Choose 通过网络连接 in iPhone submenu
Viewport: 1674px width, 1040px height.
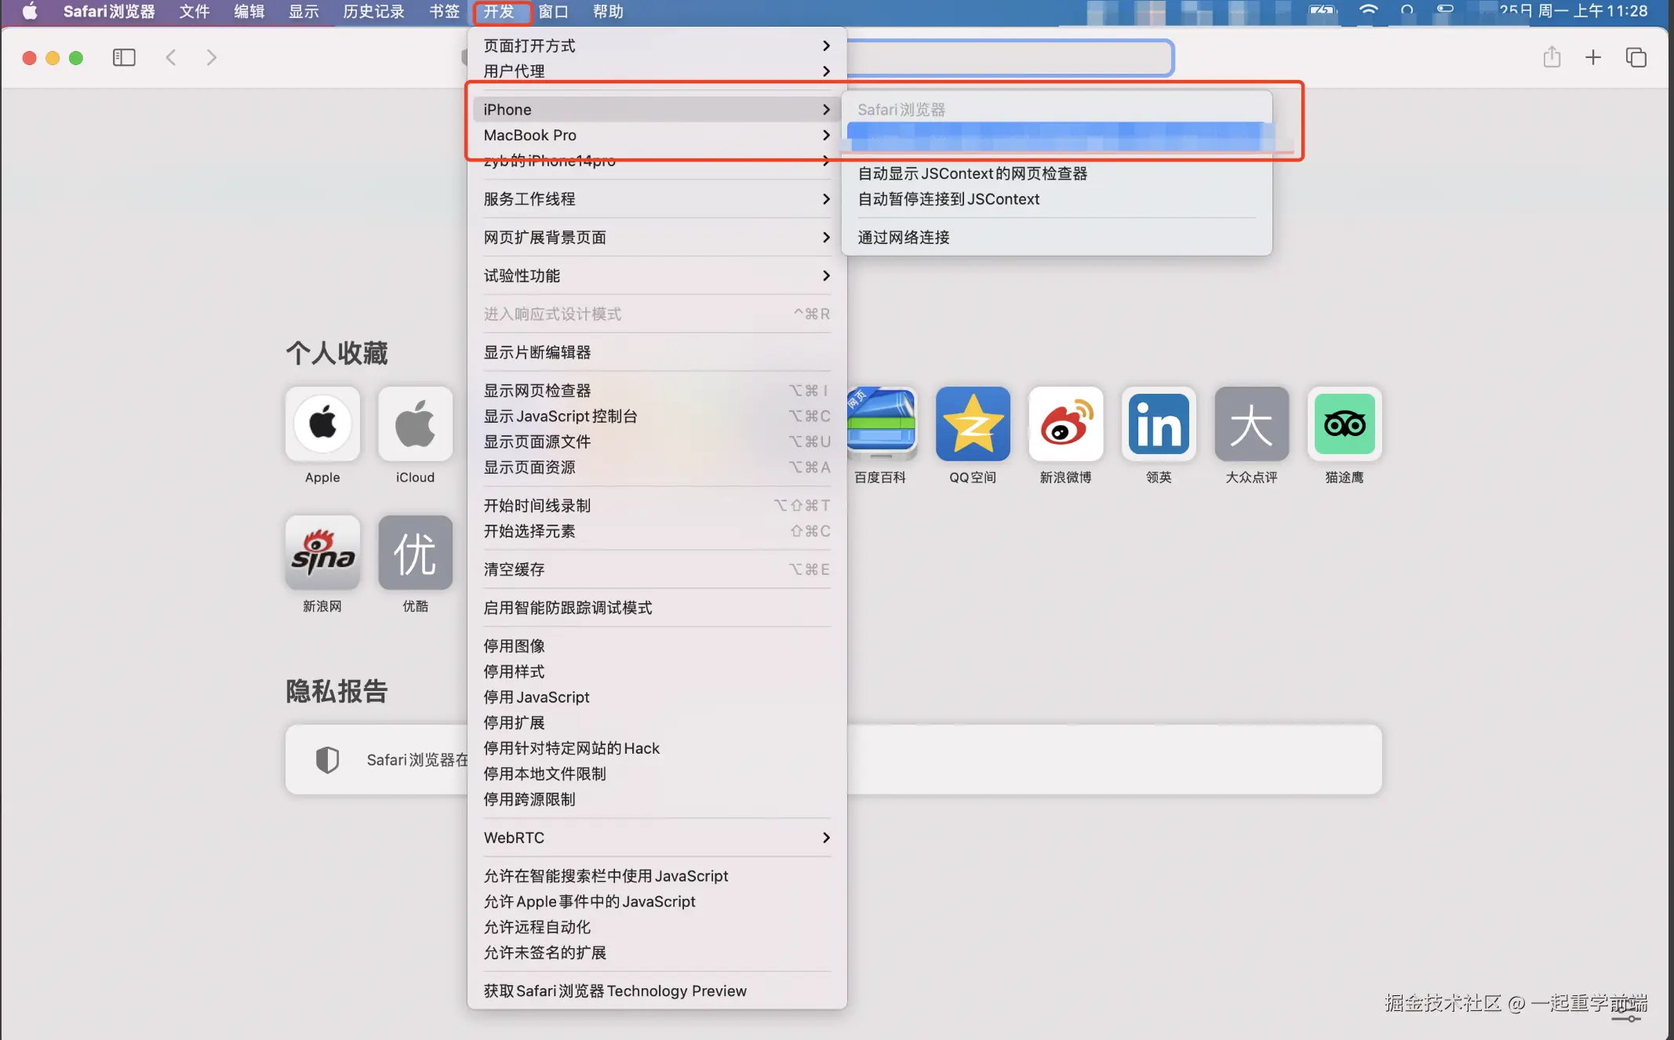(903, 237)
